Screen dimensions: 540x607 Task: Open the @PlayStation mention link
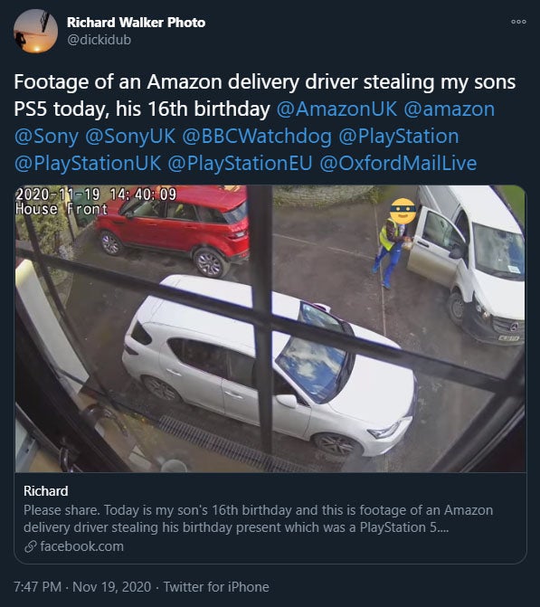pyautogui.click(x=399, y=137)
